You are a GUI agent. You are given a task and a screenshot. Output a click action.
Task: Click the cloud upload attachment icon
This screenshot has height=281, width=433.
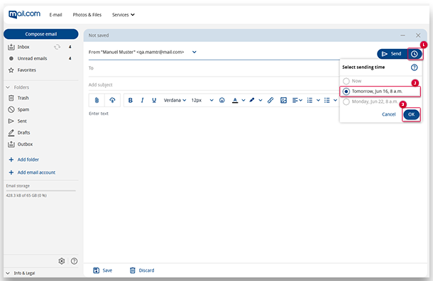point(112,100)
